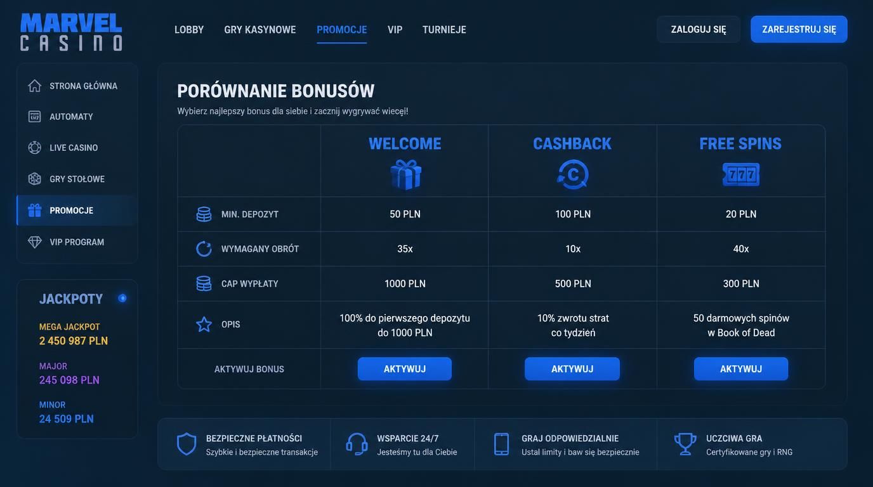Click the dice icon beside Gry Stołowe
Image resolution: width=873 pixels, height=487 pixels.
pyautogui.click(x=35, y=179)
